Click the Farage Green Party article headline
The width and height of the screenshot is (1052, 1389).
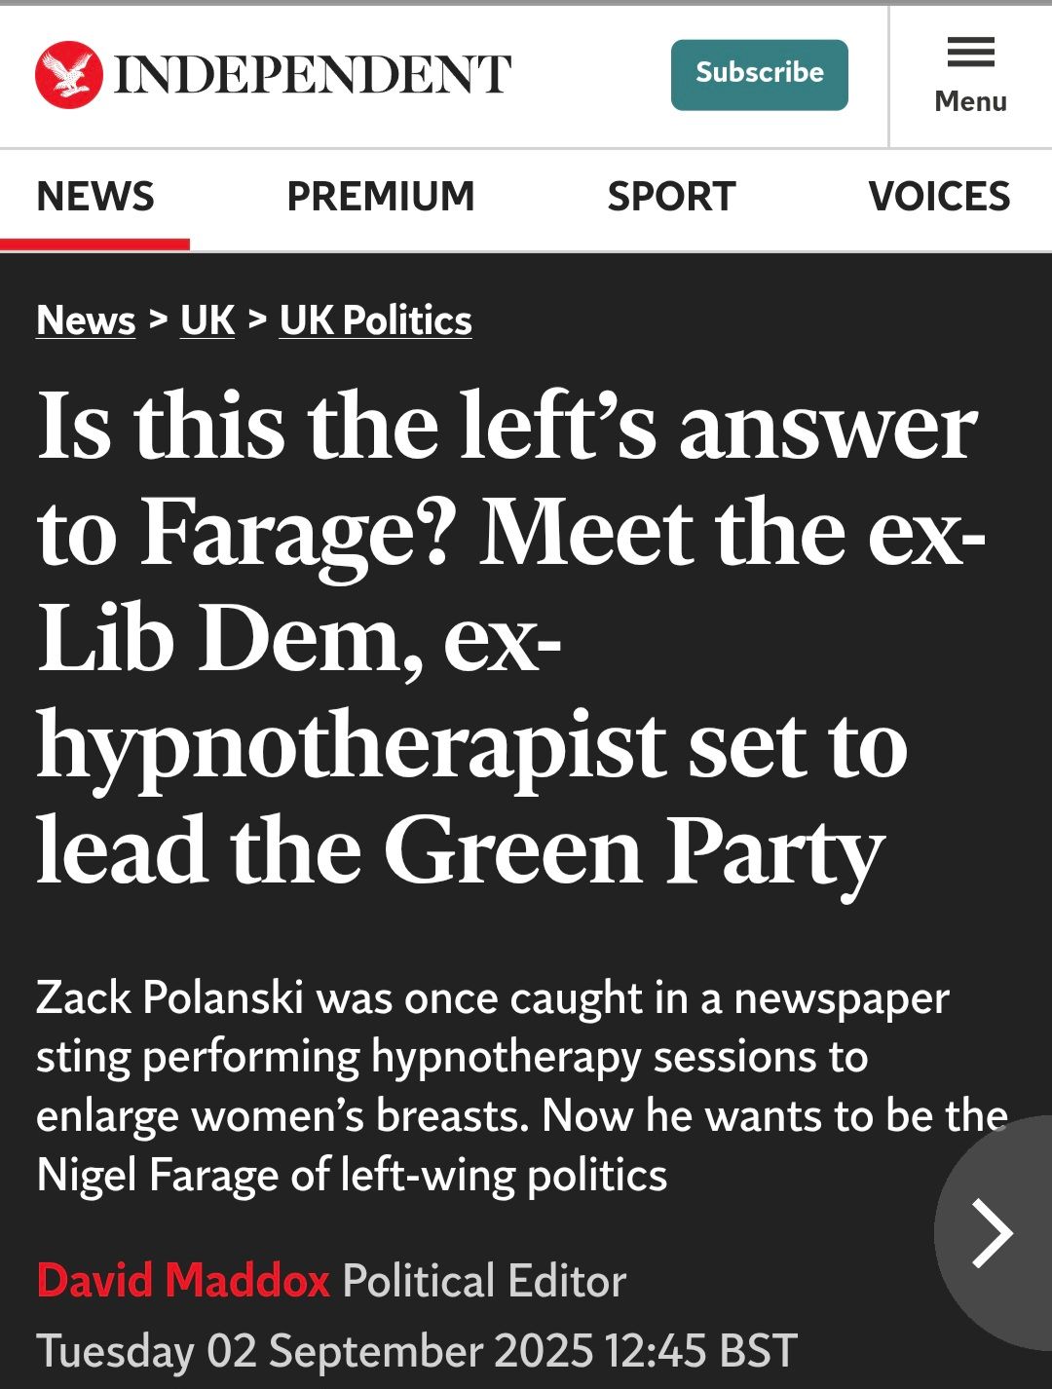tap(507, 638)
